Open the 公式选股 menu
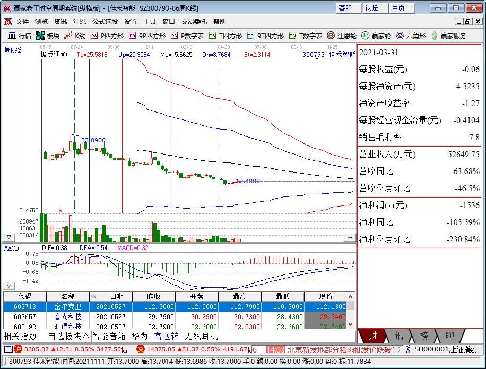This screenshot has height=369, width=486. tap(105, 21)
